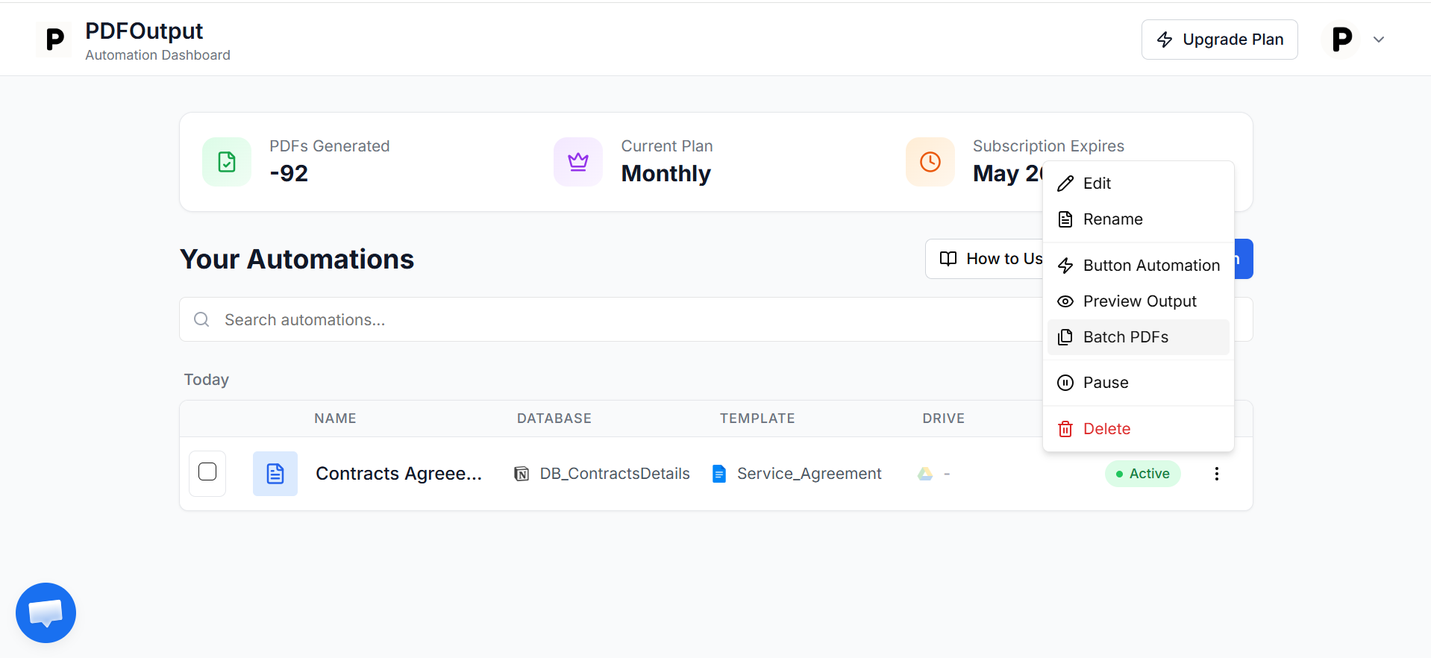Open the three-dot menu for Contracts Agreement
Image resolution: width=1431 pixels, height=658 pixels.
[1217, 474]
